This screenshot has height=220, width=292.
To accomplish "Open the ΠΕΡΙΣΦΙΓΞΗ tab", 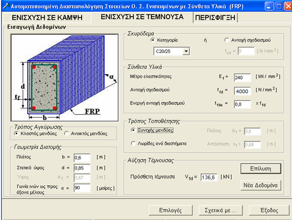I will [215, 18].
